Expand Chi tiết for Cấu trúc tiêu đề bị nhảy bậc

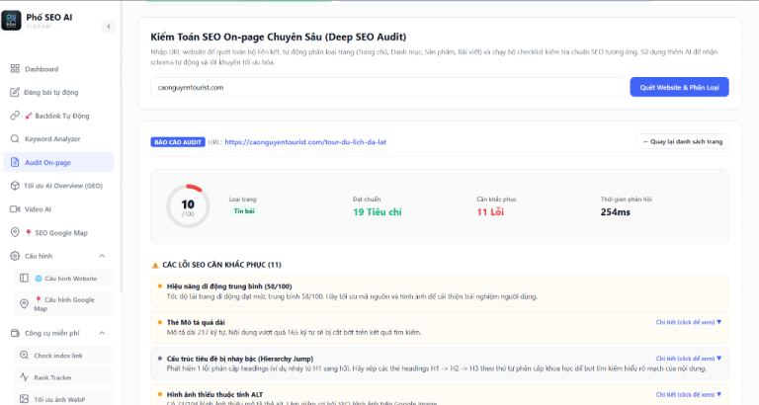[x=688, y=359]
